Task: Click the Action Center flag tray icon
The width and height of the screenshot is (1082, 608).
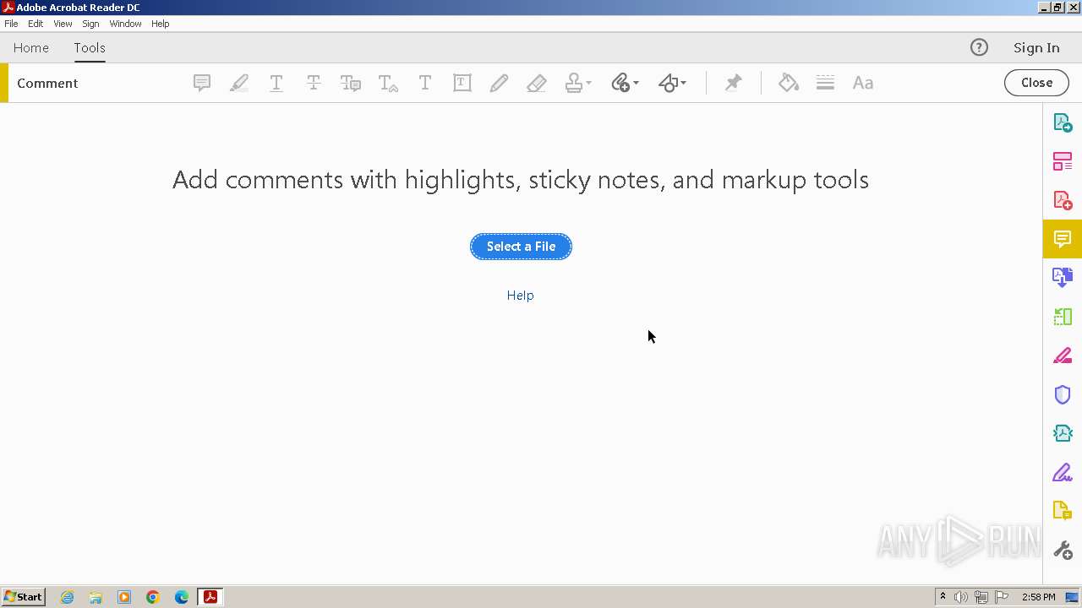Action: tap(1002, 597)
